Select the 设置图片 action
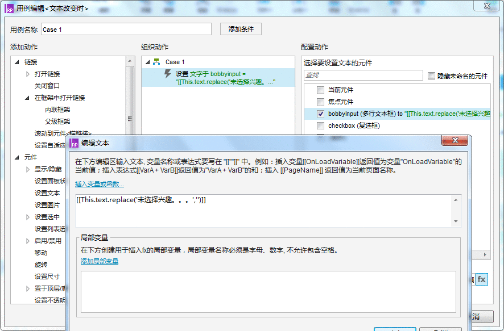The image size is (504, 331). coord(47,205)
